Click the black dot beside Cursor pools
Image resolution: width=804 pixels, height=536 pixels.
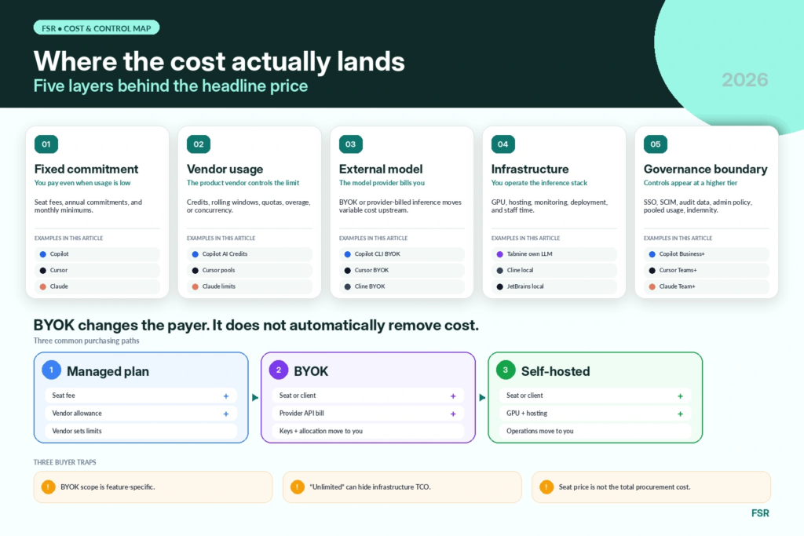pyautogui.click(x=195, y=271)
